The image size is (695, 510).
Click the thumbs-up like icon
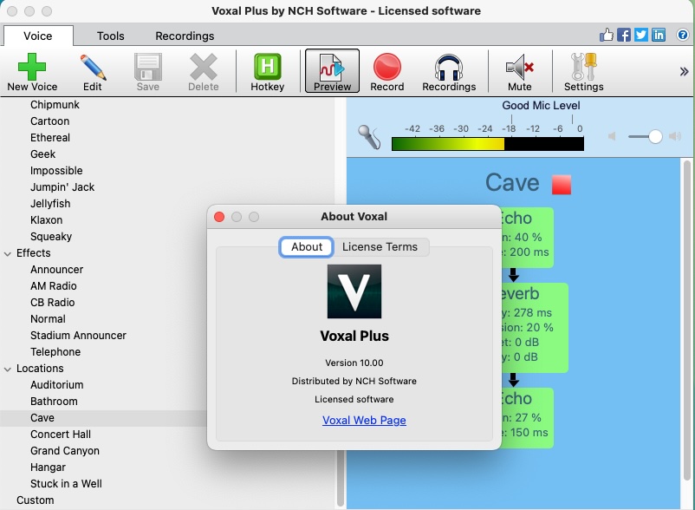pyautogui.click(x=607, y=35)
